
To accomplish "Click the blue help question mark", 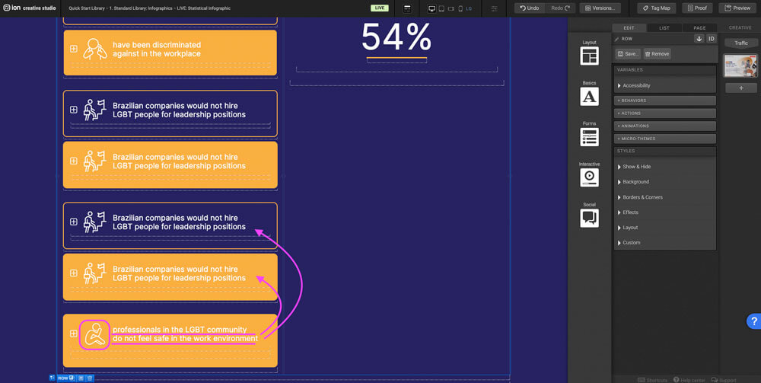I will (x=753, y=321).
